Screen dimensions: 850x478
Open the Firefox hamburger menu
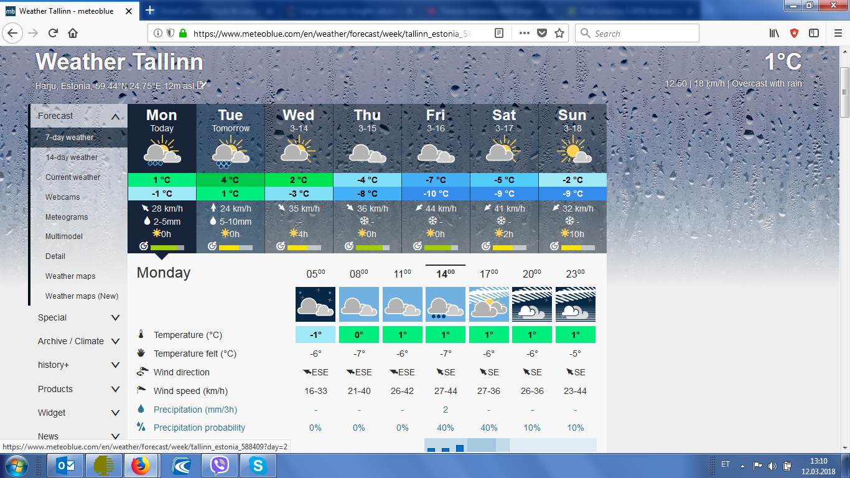click(838, 34)
